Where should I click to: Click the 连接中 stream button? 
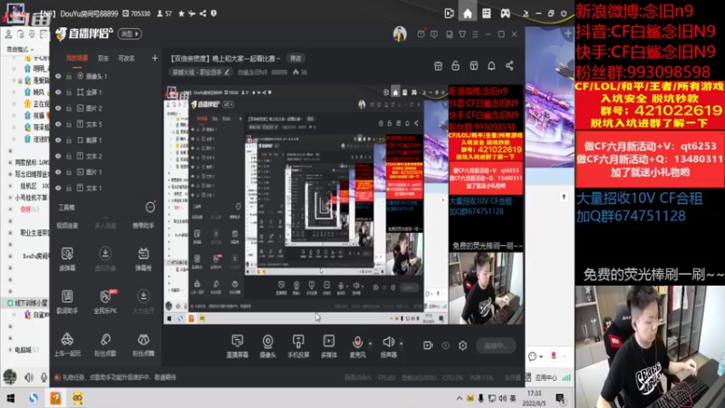[496, 345]
